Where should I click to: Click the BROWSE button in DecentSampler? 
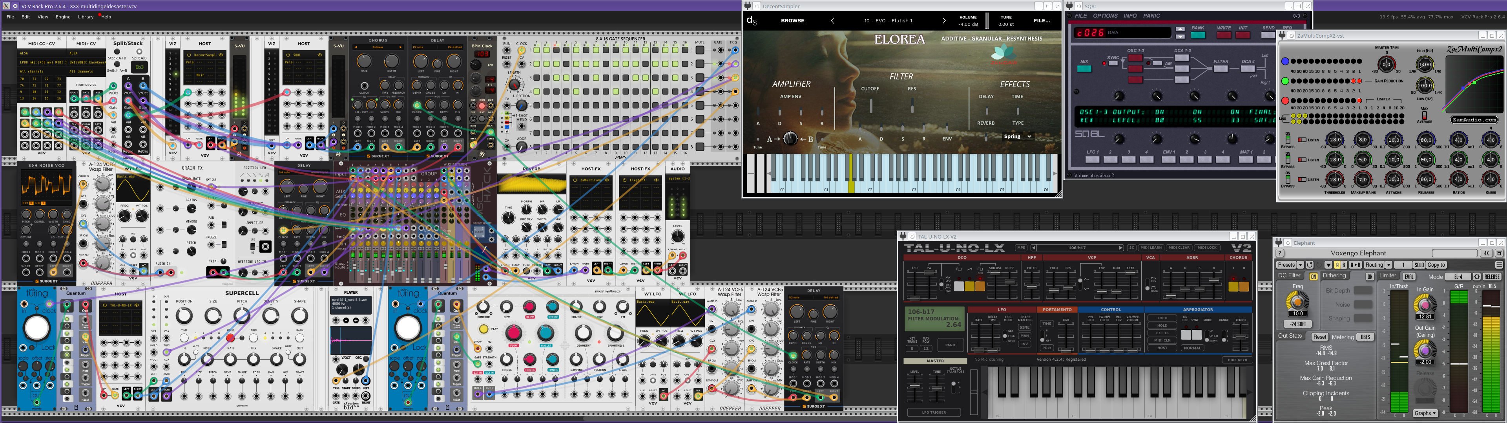coord(792,20)
